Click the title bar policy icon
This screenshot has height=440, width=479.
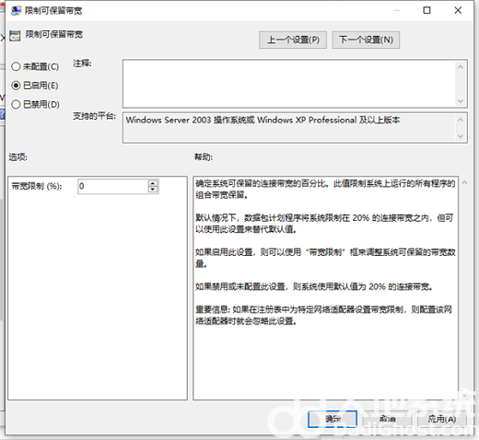pos(16,11)
